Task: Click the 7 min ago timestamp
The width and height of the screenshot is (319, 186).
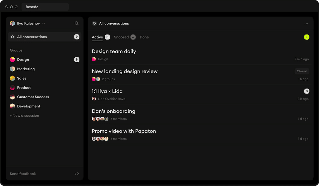Action: tap(301, 59)
